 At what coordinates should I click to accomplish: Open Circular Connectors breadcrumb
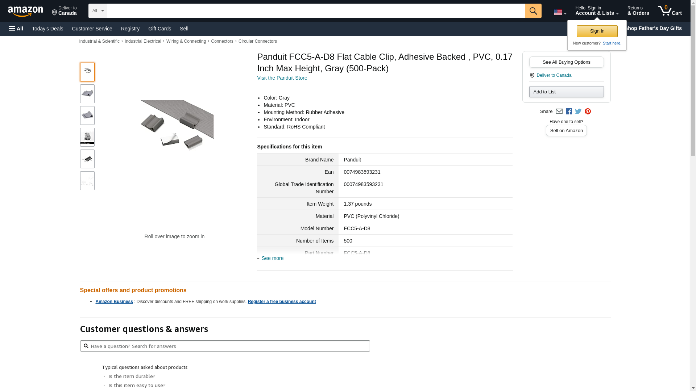[257, 41]
